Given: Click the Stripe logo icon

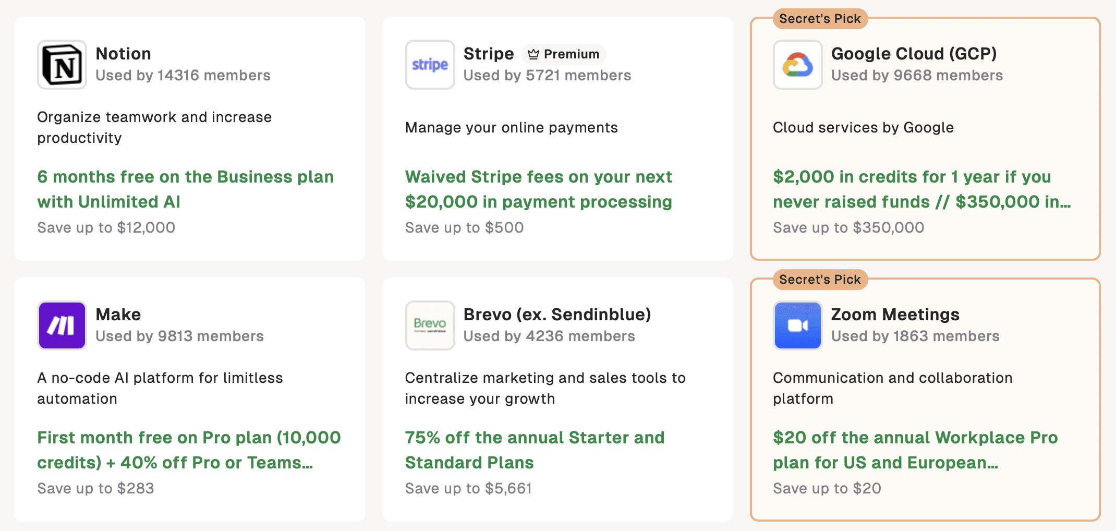Looking at the screenshot, I should pos(430,64).
